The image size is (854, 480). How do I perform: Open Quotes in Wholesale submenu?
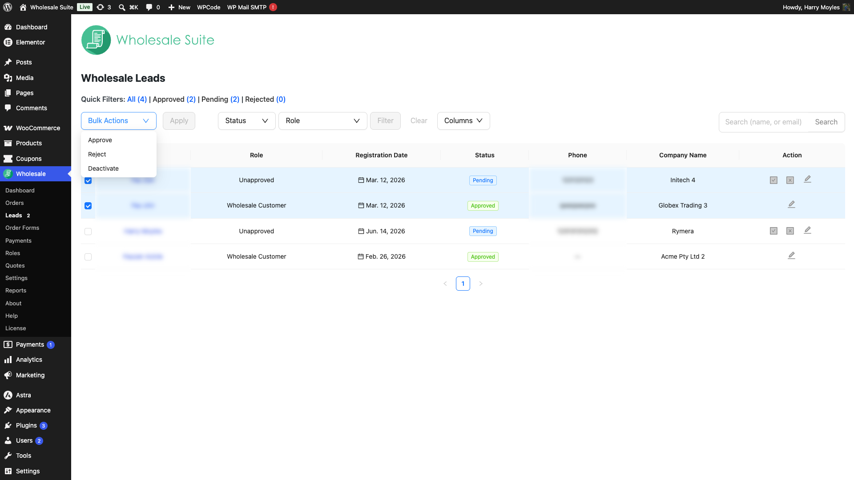click(x=36, y=265)
